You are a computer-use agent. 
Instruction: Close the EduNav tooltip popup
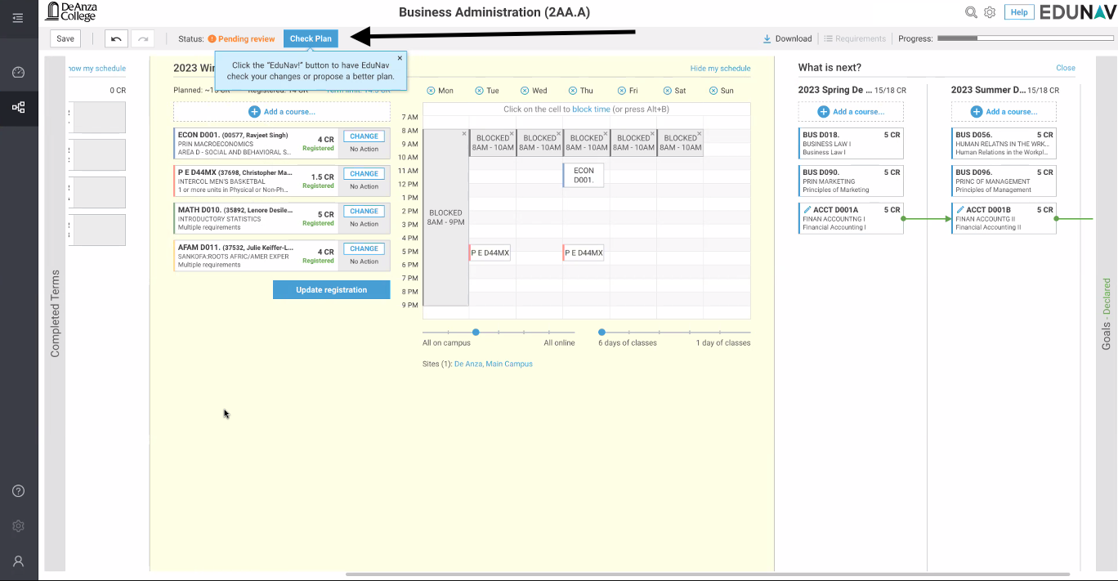coord(400,58)
